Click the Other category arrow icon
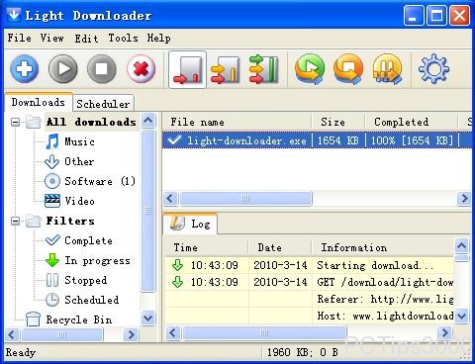This screenshot has width=475, height=364. [52, 161]
